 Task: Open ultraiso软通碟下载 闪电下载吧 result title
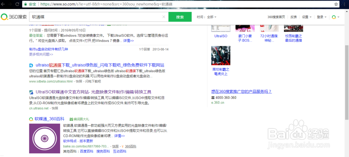tap(100, 65)
